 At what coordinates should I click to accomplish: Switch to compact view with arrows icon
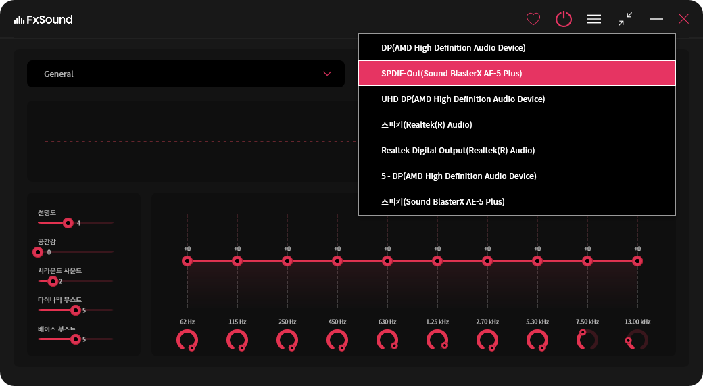(625, 19)
